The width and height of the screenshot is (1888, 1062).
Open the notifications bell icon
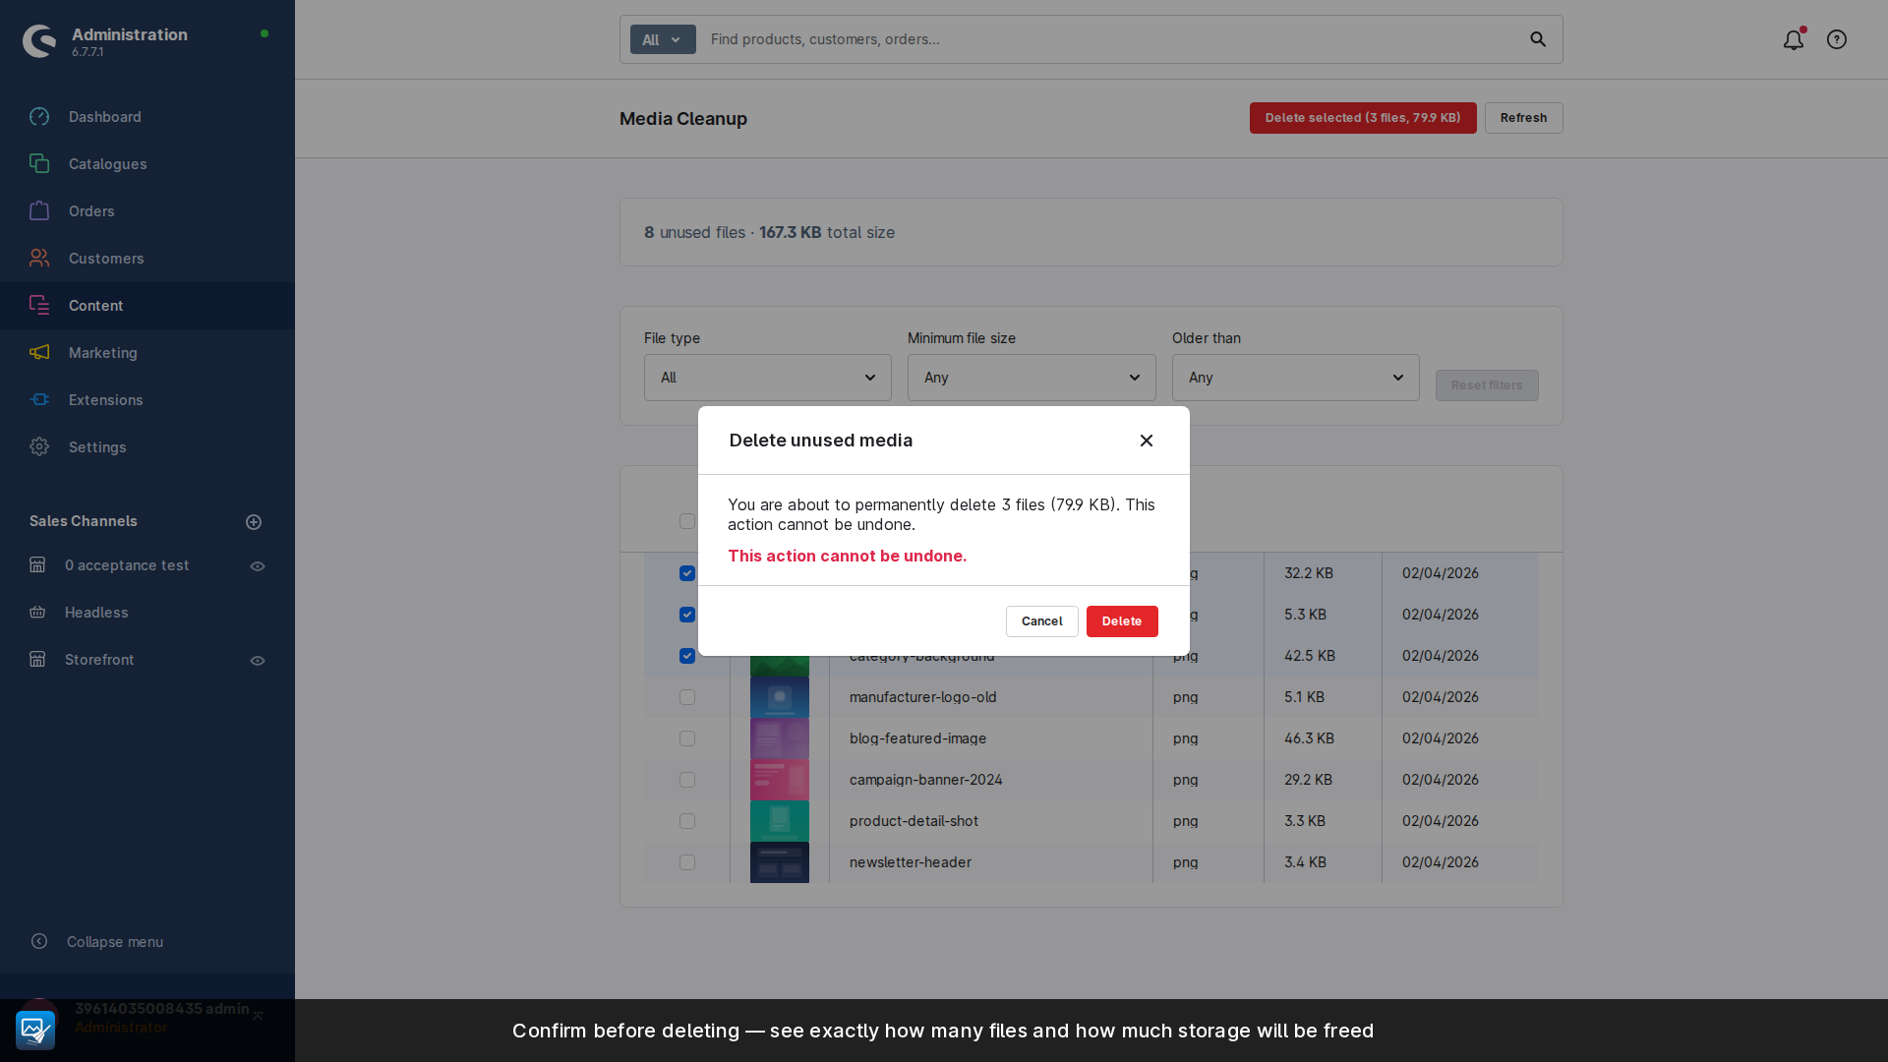(x=1793, y=40)
